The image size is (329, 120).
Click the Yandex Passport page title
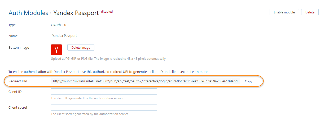click(x=76, y=13)
